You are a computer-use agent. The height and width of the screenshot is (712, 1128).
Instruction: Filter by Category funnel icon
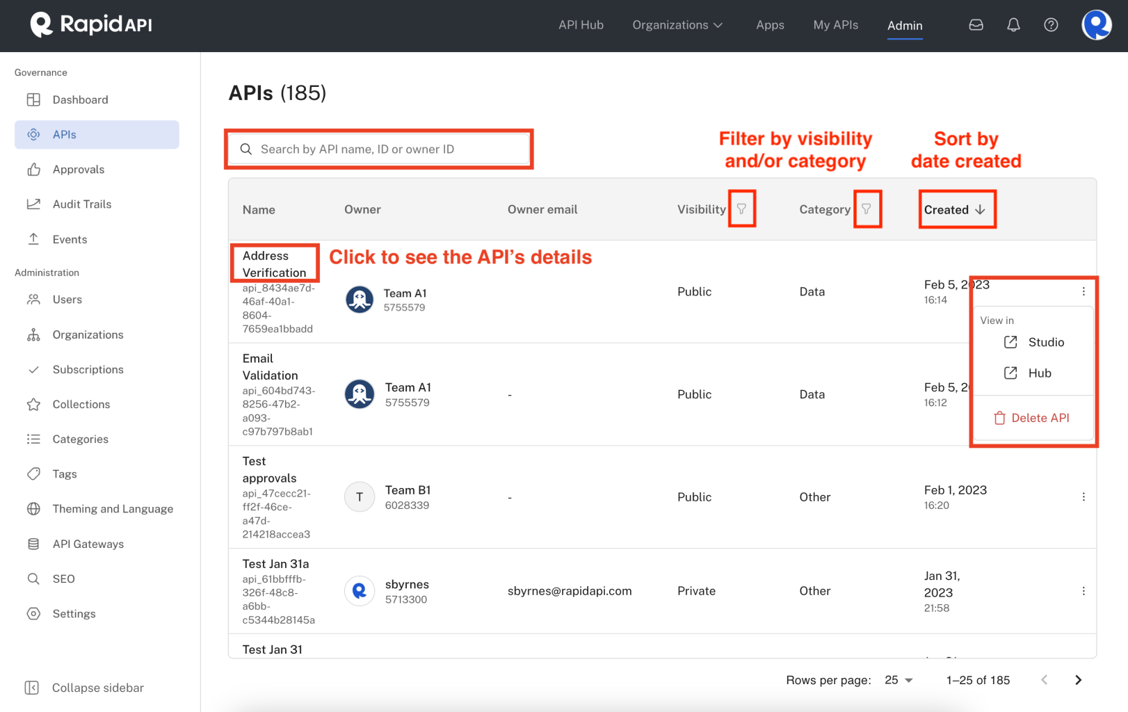867,209
